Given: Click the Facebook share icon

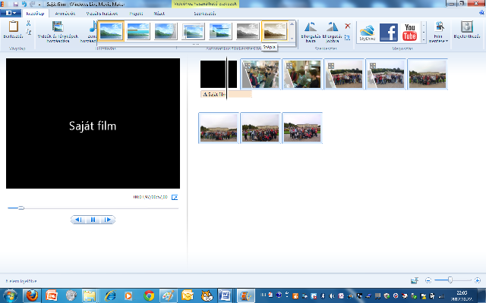Looking at the screenshot, I should coord(389,33).
